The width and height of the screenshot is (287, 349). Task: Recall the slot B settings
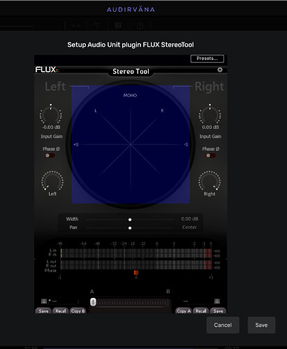point(201,311)
